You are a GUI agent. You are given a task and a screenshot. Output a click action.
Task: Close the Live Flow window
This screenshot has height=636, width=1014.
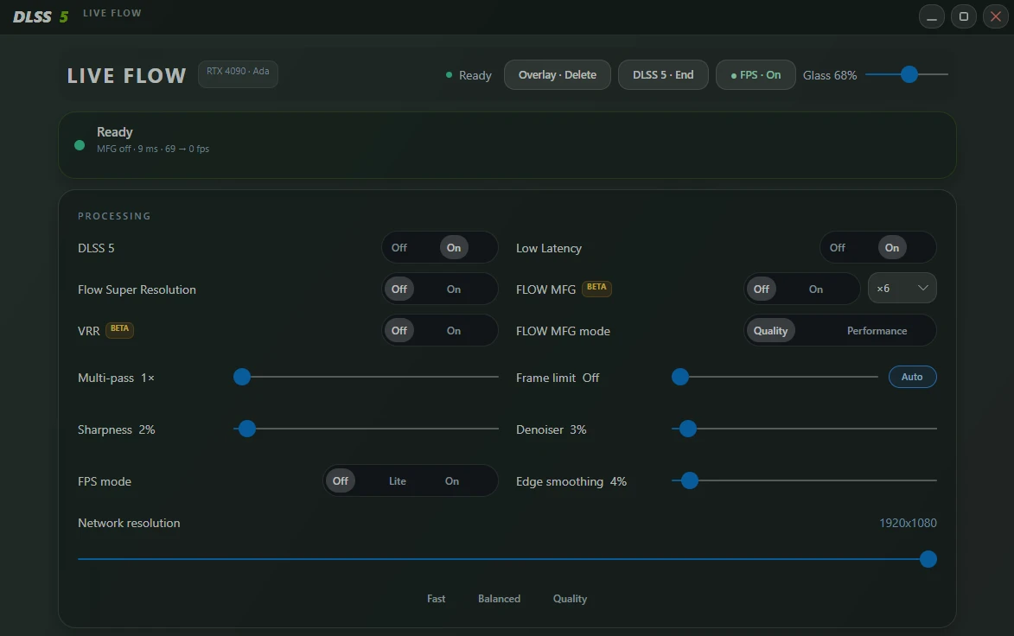click(x=996, y=16)
